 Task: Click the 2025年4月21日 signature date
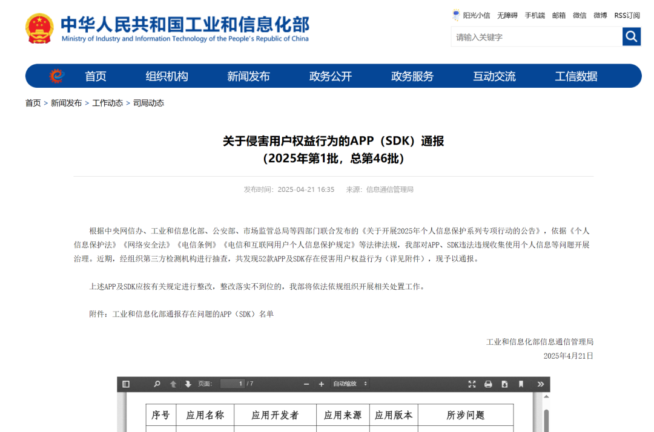point(568,356)
